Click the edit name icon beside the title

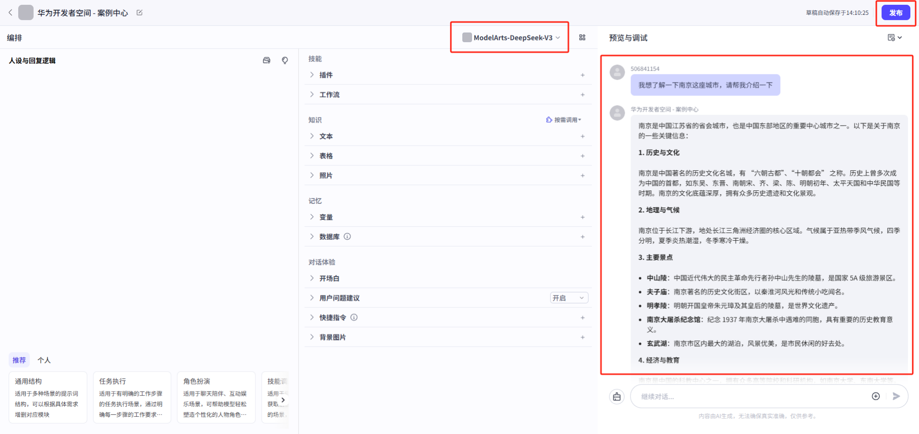tap(140, 12)
